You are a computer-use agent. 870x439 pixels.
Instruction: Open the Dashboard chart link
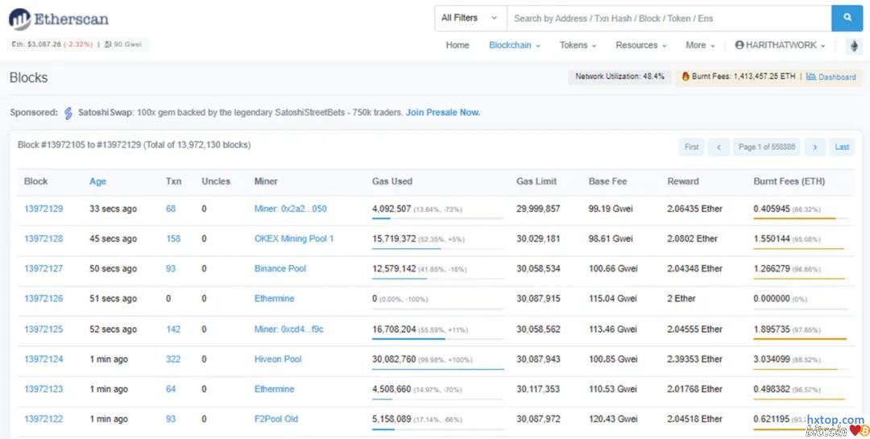pyautogui.click(x=831, y=77)
